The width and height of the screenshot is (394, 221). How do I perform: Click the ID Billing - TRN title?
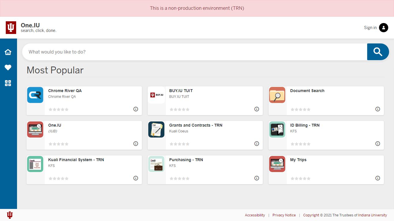coord(305,125)
